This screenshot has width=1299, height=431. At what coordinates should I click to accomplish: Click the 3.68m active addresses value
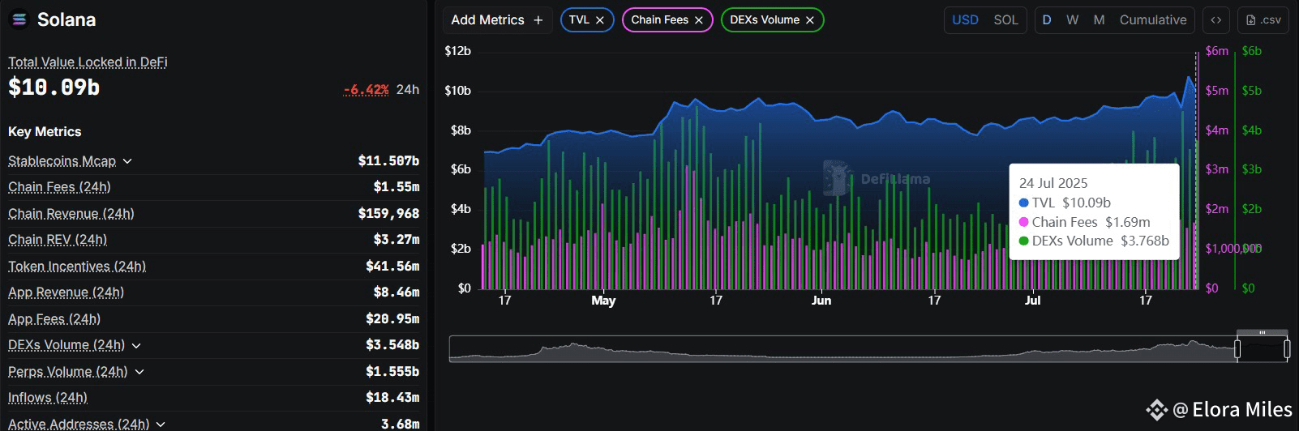point(400,424)
